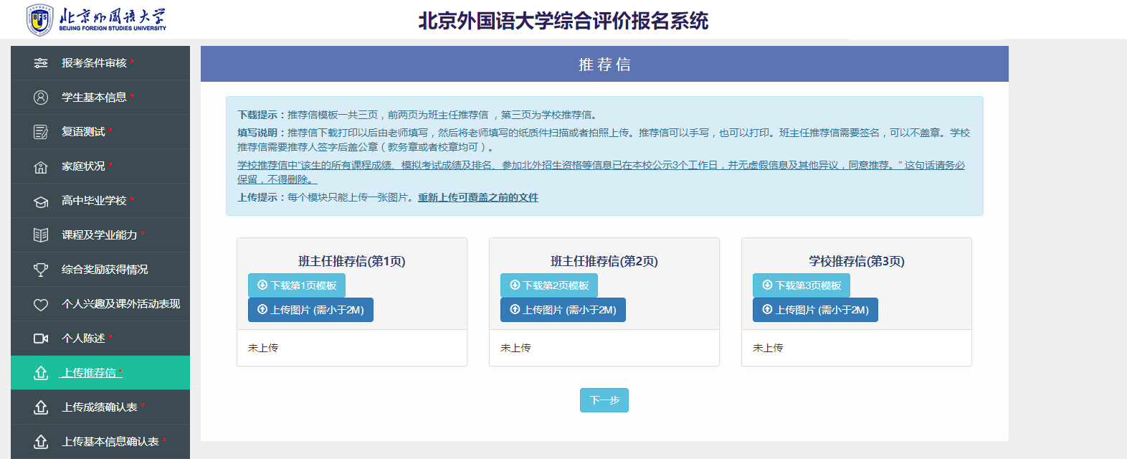Click the trophy icon for 综合奖励获得情况
This screenshot has width=1127, height=459.
click(x=41, y=270)
